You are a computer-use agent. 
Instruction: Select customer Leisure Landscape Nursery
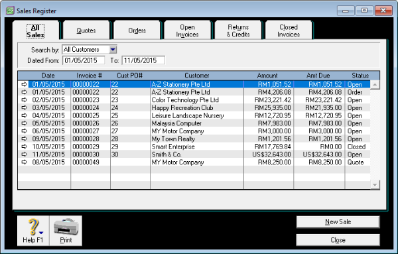tap(188, 115)
